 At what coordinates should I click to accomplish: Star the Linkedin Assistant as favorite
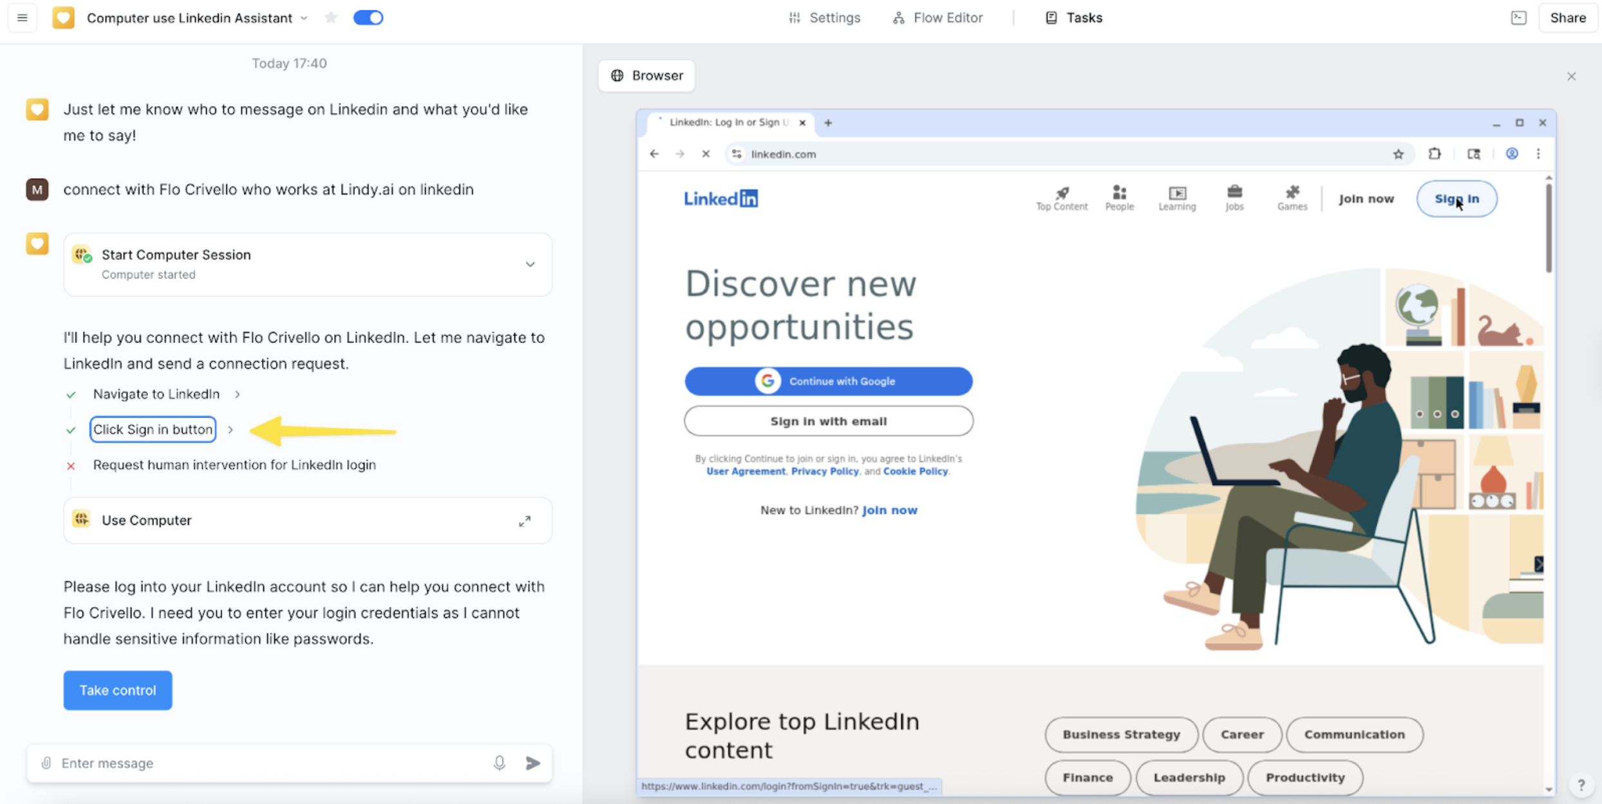331,18
